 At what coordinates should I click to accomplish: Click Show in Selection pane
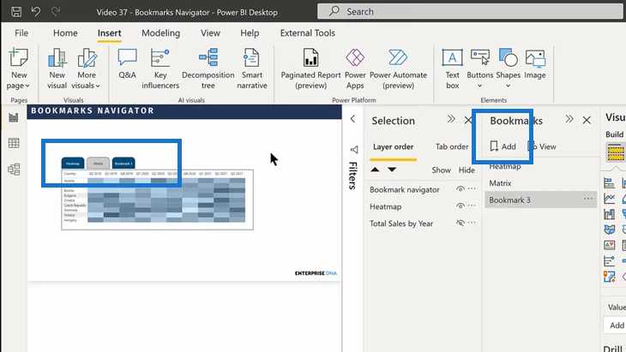point(441,170)
